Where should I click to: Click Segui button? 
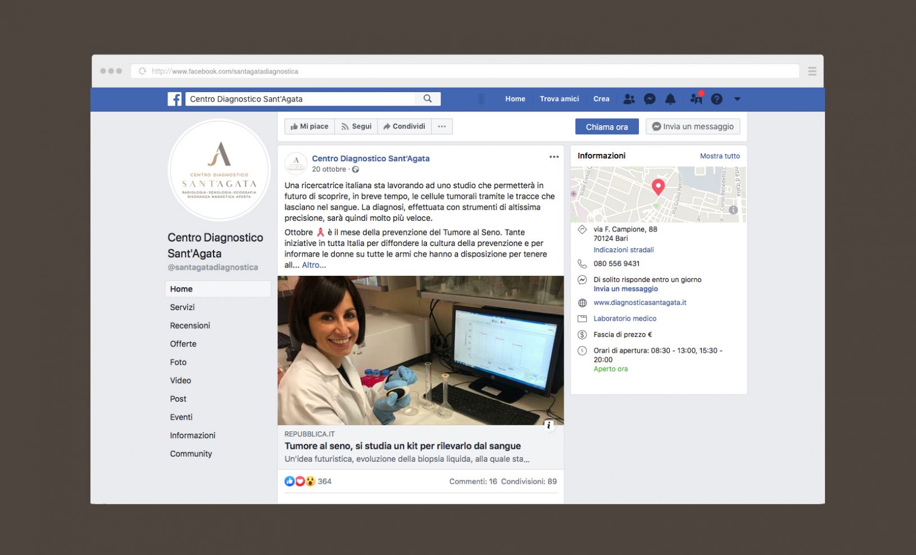point(356,126)
